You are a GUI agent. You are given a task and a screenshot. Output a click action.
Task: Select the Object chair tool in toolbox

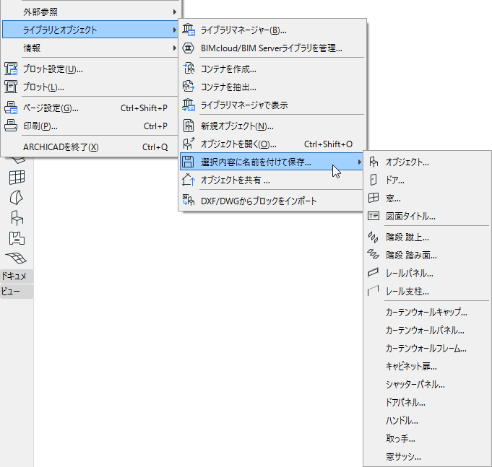(17, 218)
